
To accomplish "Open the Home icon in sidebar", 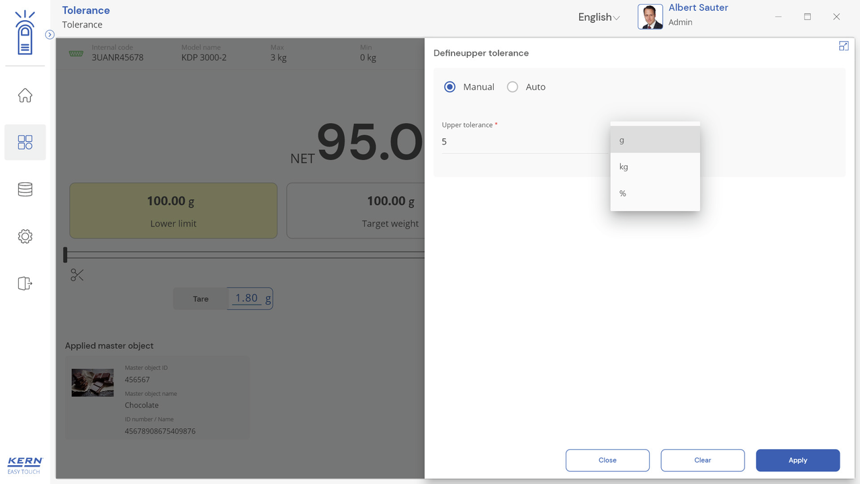I will point(25,95).
